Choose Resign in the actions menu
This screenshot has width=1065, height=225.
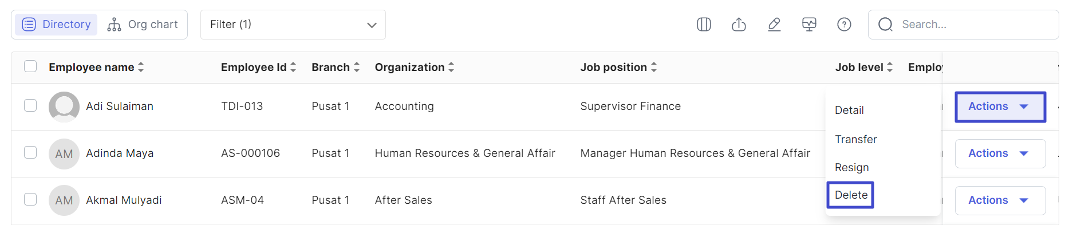pyautogui.click(x=851, y=167)
